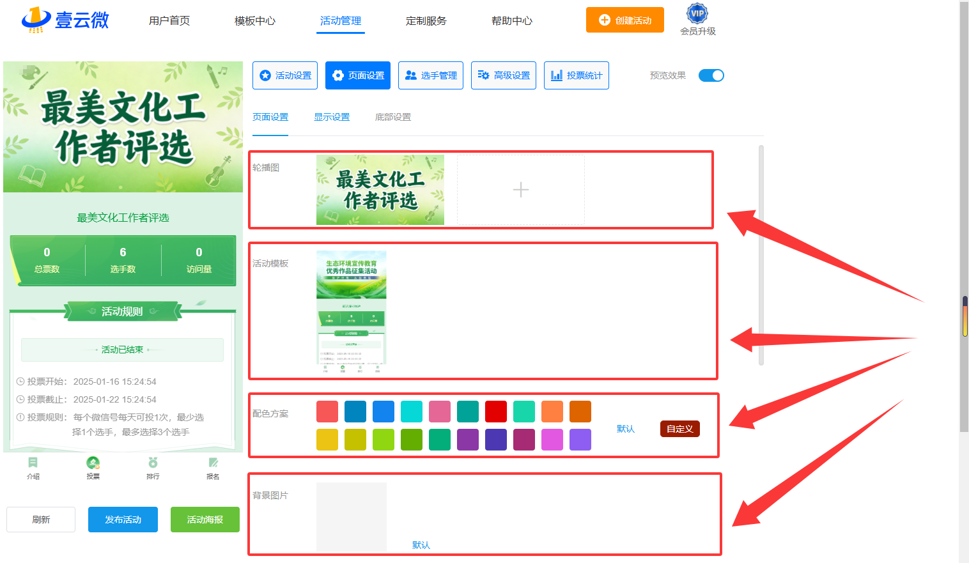Click the 壹云微 logo
This screenshot has height=563, width=969.
tap(65, 20)
